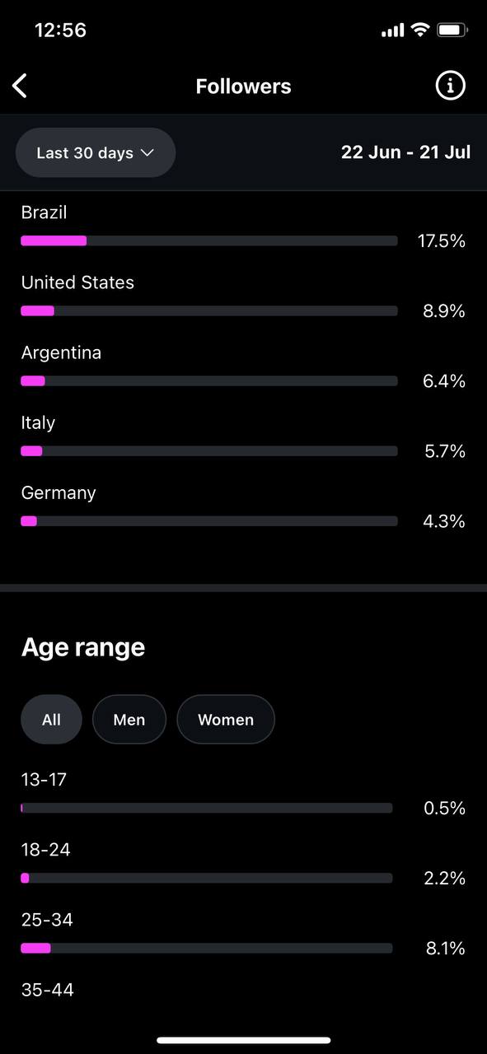Select the Argentina percentage bar

point(209,380)
